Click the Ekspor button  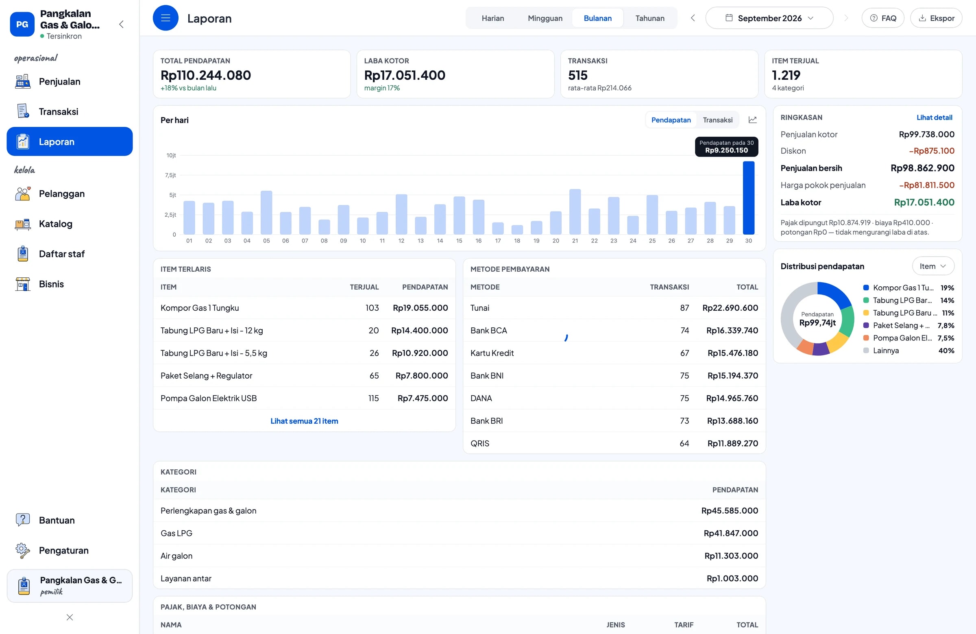[x=936, y=18]
